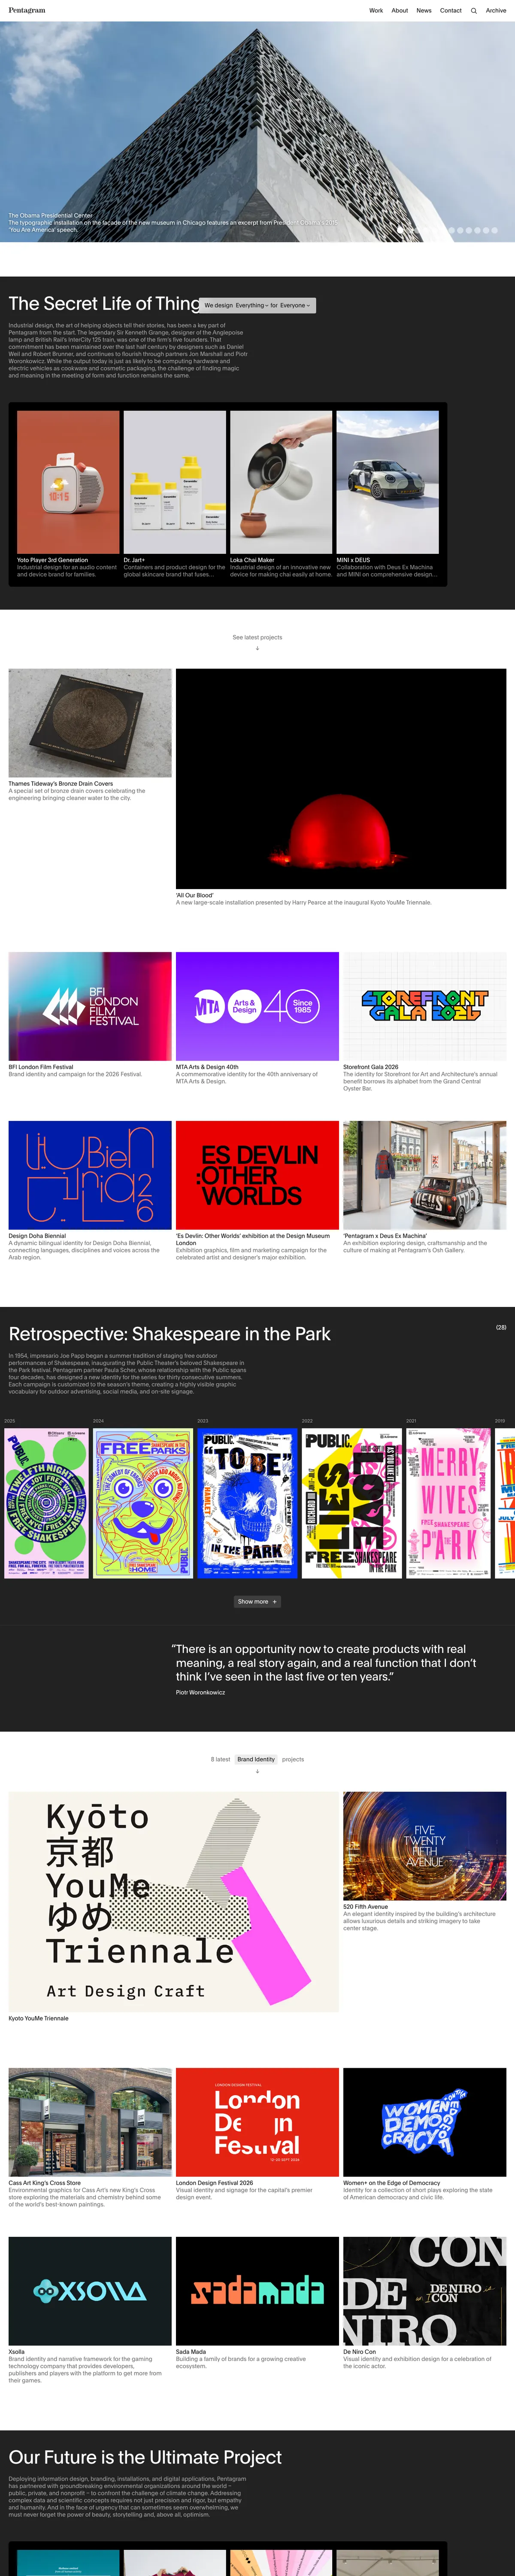Image resolution: width=515 pixels, height=2576 pixels.
Task: Open Thames Tideway's Bronze Drain Covers image
Action: click(90, 723)
